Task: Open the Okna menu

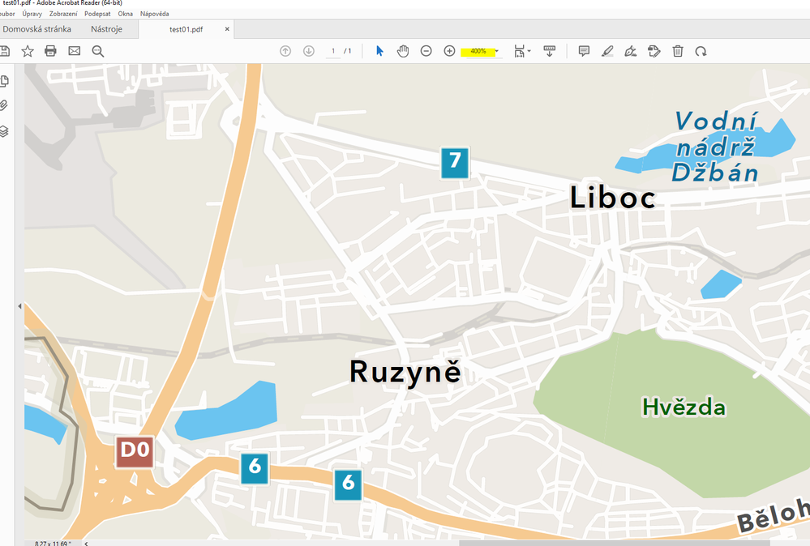Action: (x=126, y=14)
